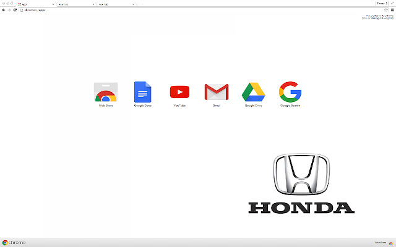Click the forward navigation arrow

(9, 10)
